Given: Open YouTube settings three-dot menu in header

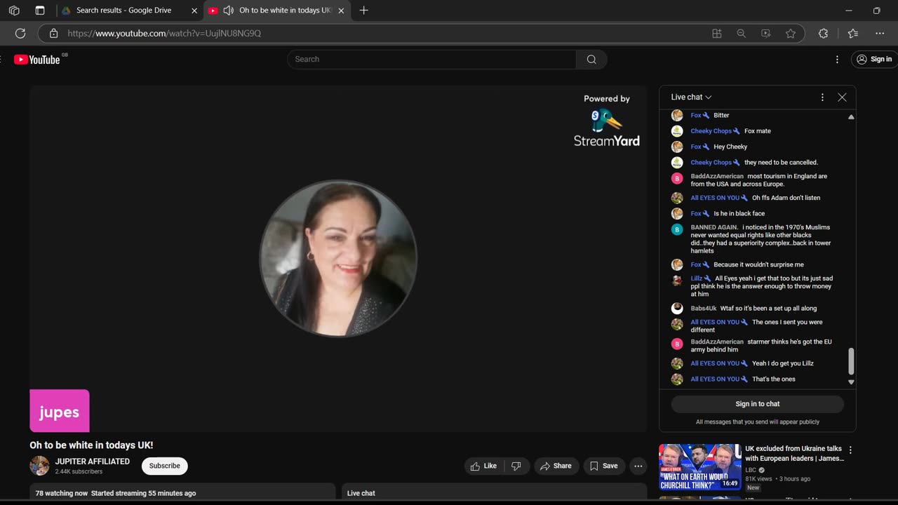Looking at the screenshot, I should pyautogui.click(x=837, y=60).
